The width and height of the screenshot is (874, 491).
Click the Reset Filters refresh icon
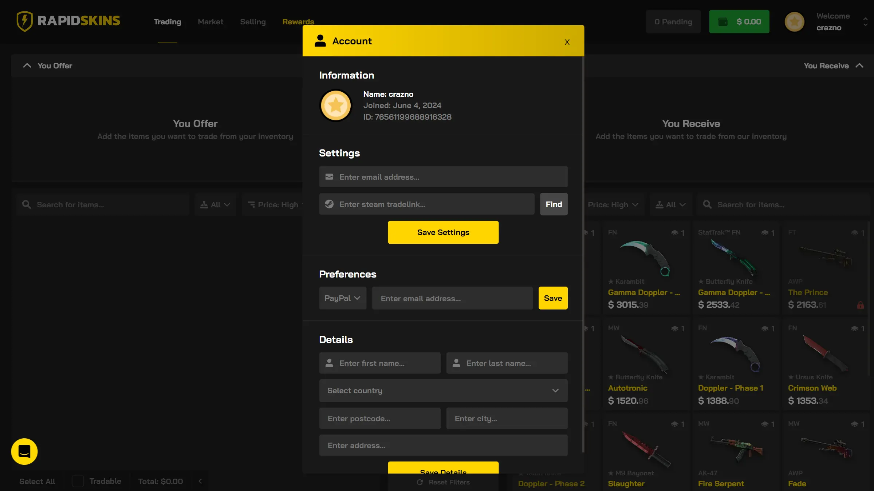[x=420, y=482]
